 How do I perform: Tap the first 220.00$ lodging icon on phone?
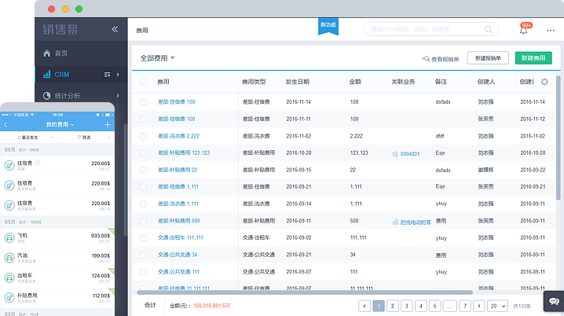pyautogui.click(x=9, y=166)
